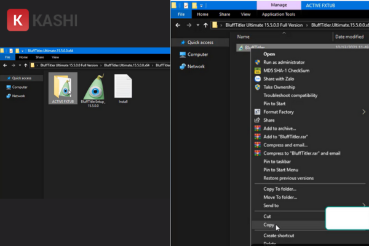Select Quick access in right window sidebar

(x=200, y=42)
